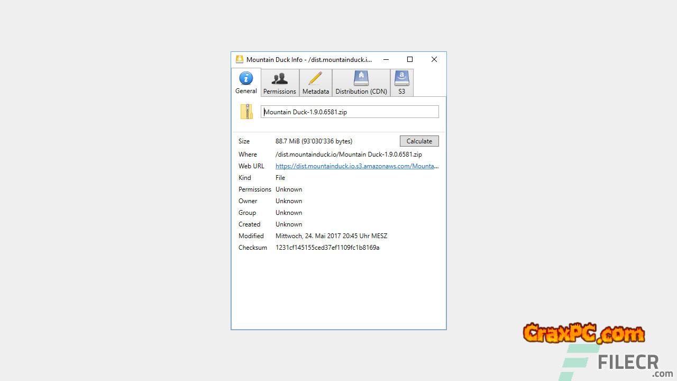Viewport: 677px width, 381px height.
Task: Click the Amazon S3 drive icon
Action: pos(401,78)
